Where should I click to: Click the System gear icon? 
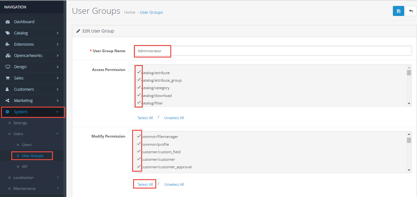click(x=8, y=112)
